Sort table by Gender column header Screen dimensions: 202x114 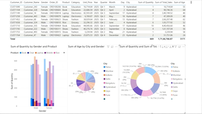(x=44, y=2)
